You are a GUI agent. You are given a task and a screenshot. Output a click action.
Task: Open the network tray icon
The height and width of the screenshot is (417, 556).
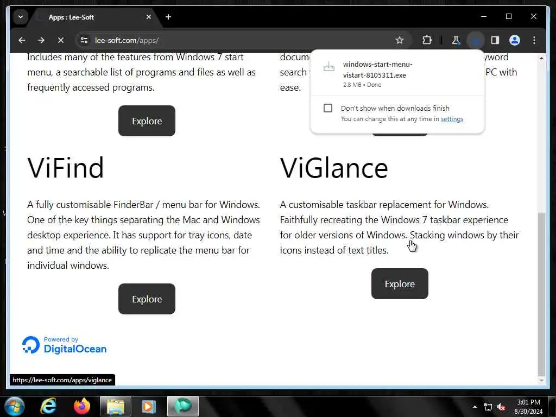488,407
